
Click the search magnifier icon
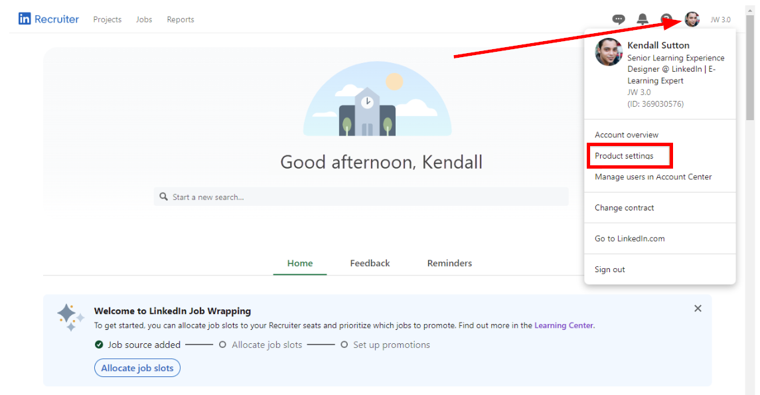164,197
